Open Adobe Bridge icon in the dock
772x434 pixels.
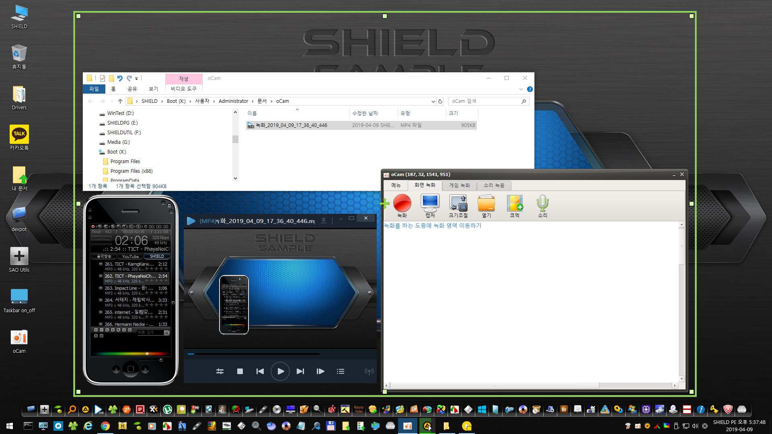coord(564,409)
